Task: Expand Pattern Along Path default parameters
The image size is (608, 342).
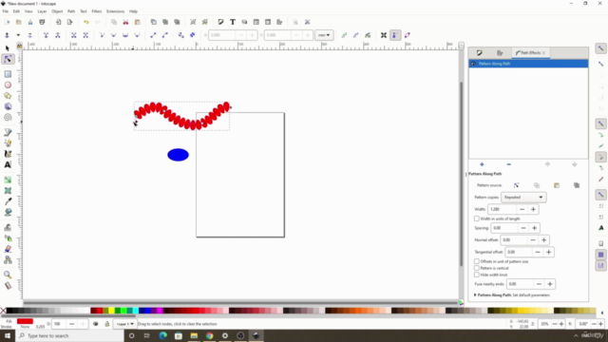Action: click(x=475, y=295)
